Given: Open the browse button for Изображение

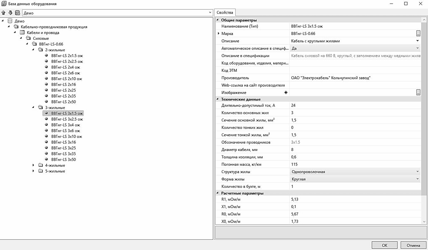Looking at the screenshot, I should tap(418, 92).
